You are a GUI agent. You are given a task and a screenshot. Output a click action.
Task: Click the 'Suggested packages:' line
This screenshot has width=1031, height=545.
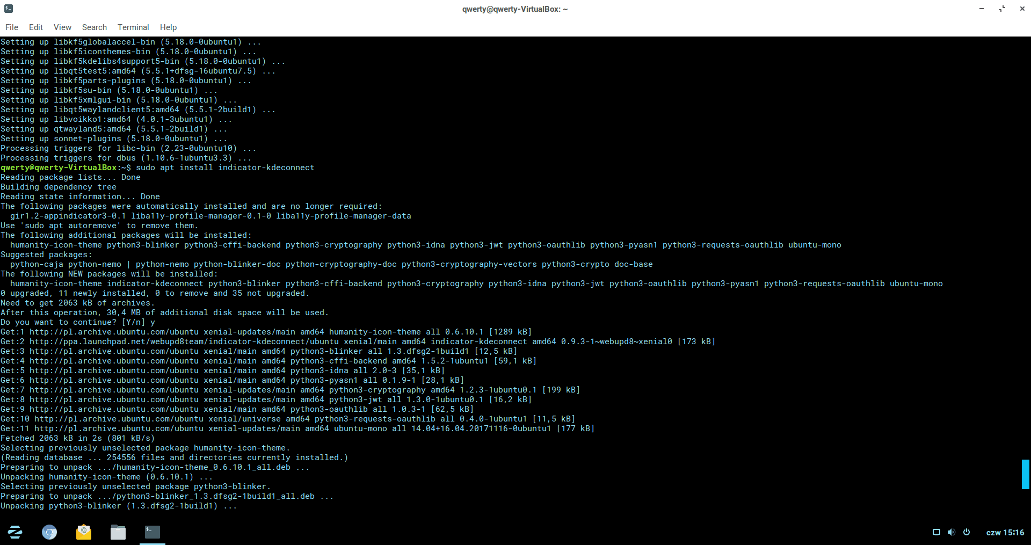click(46, 255)
